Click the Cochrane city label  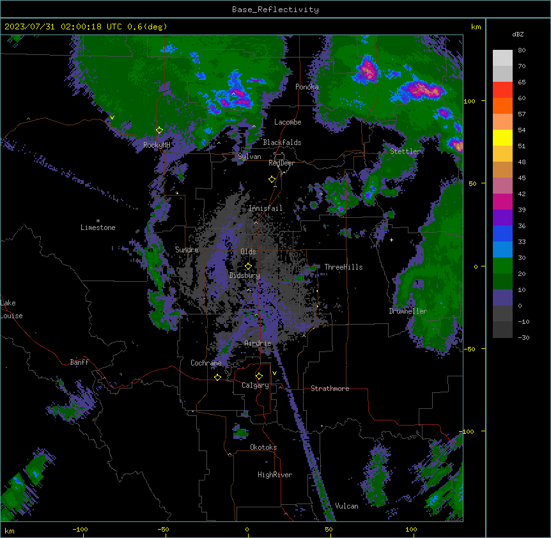tap(206, 363)
